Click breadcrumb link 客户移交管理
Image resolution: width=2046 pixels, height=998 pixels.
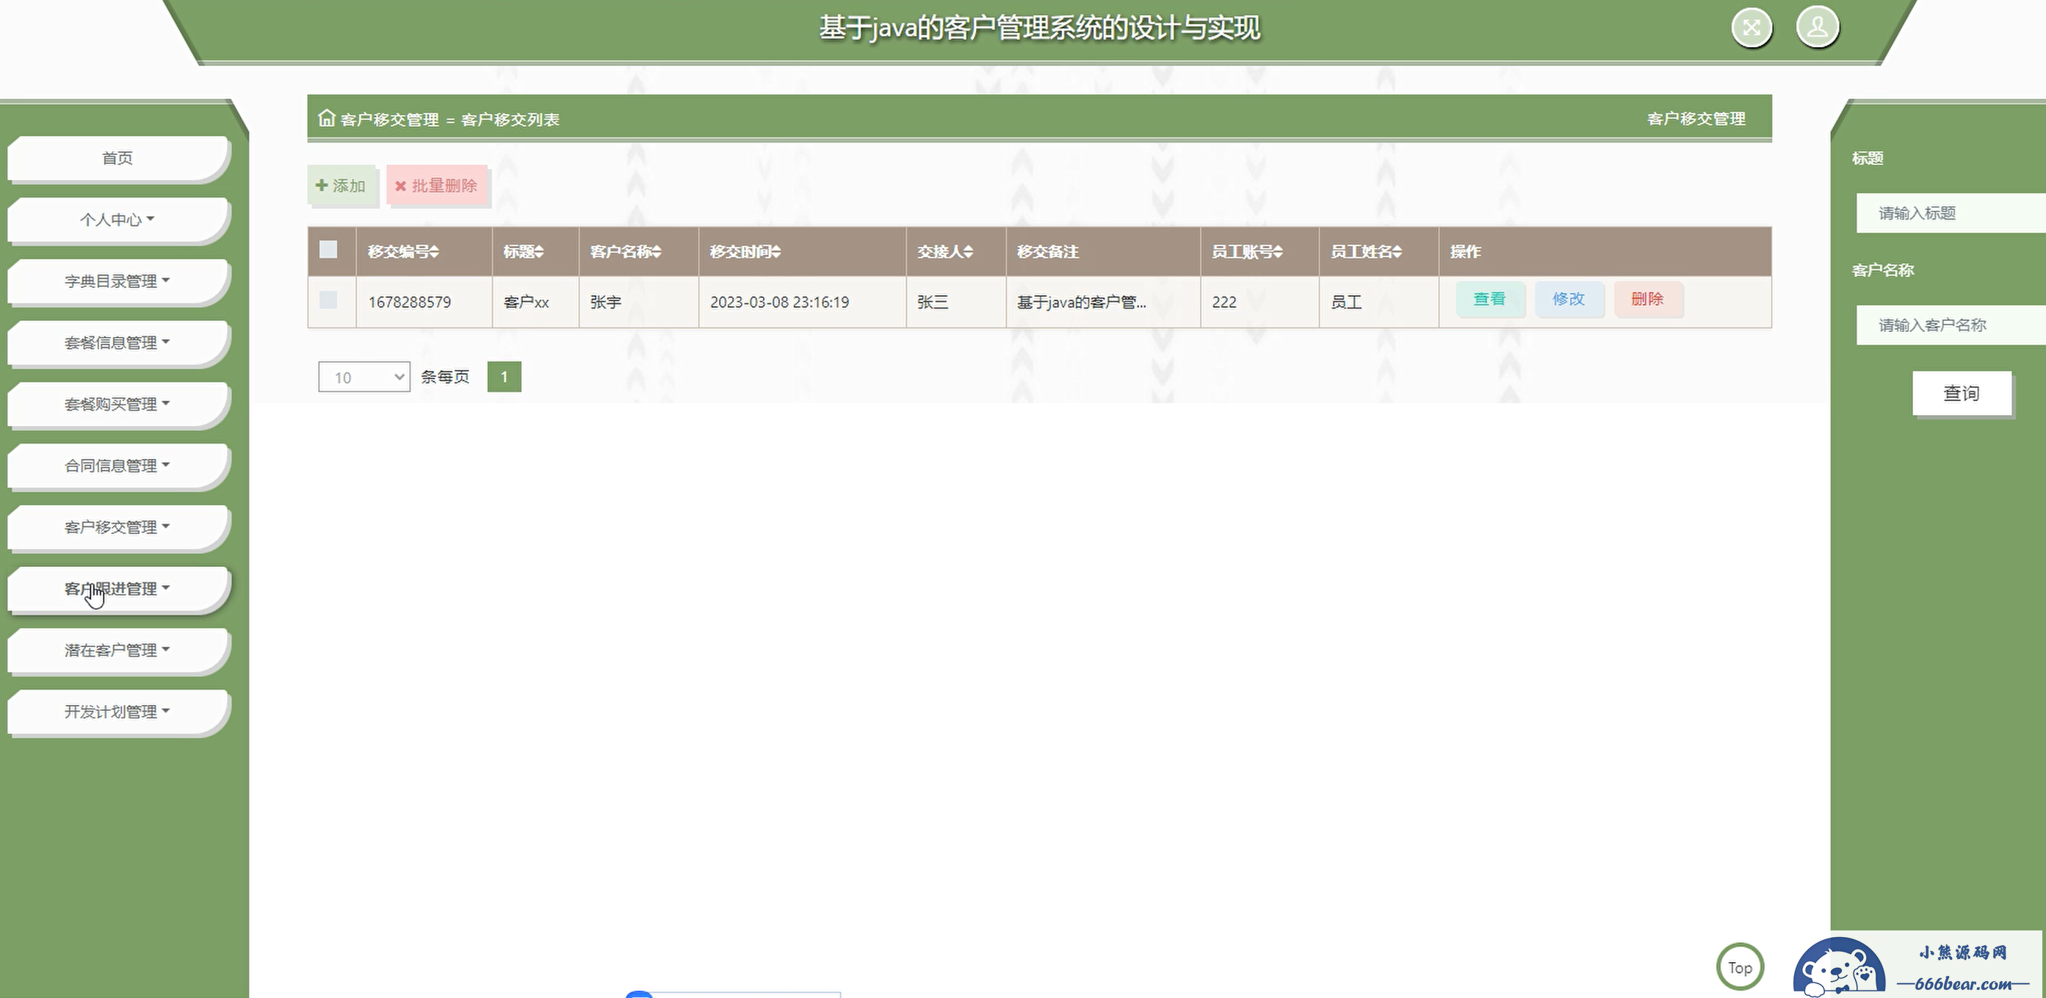(x=389, y=119)
